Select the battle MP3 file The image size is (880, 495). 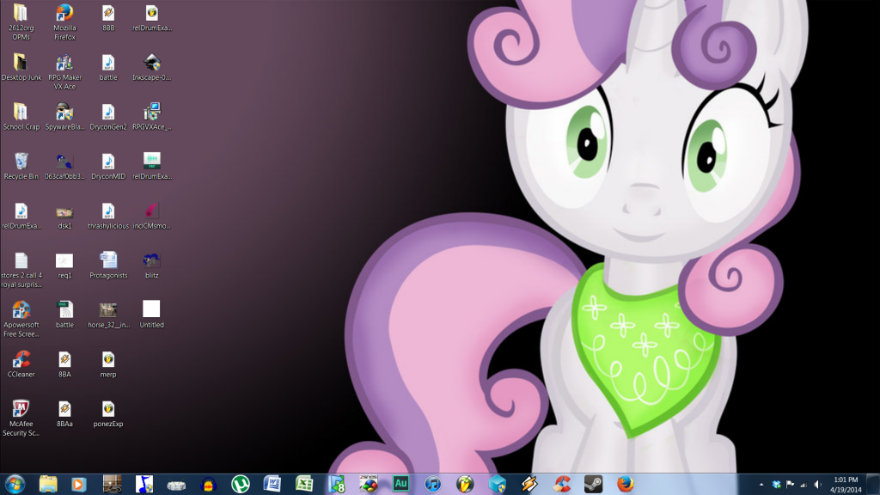pos(108,67)
